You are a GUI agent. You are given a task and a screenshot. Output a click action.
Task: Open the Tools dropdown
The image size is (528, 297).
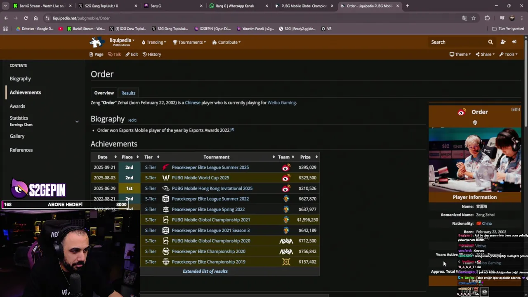pyautogui.click(x=508, y=54)
